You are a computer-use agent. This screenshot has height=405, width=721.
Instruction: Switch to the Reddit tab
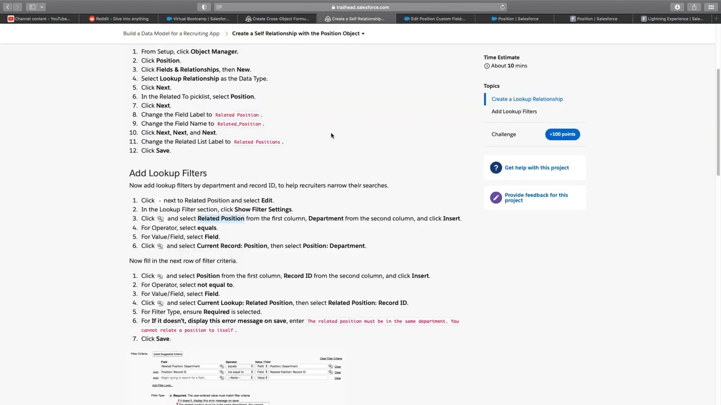tap(118, 19)
